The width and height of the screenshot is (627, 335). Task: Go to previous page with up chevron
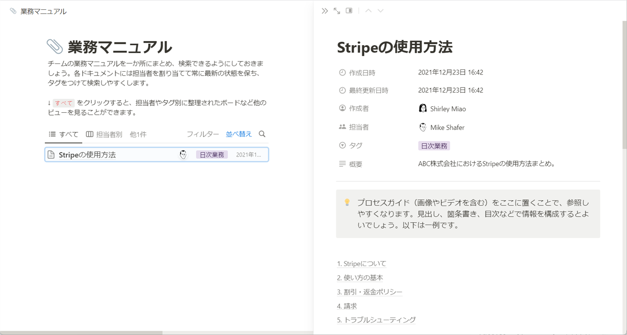tap(369, 11)
